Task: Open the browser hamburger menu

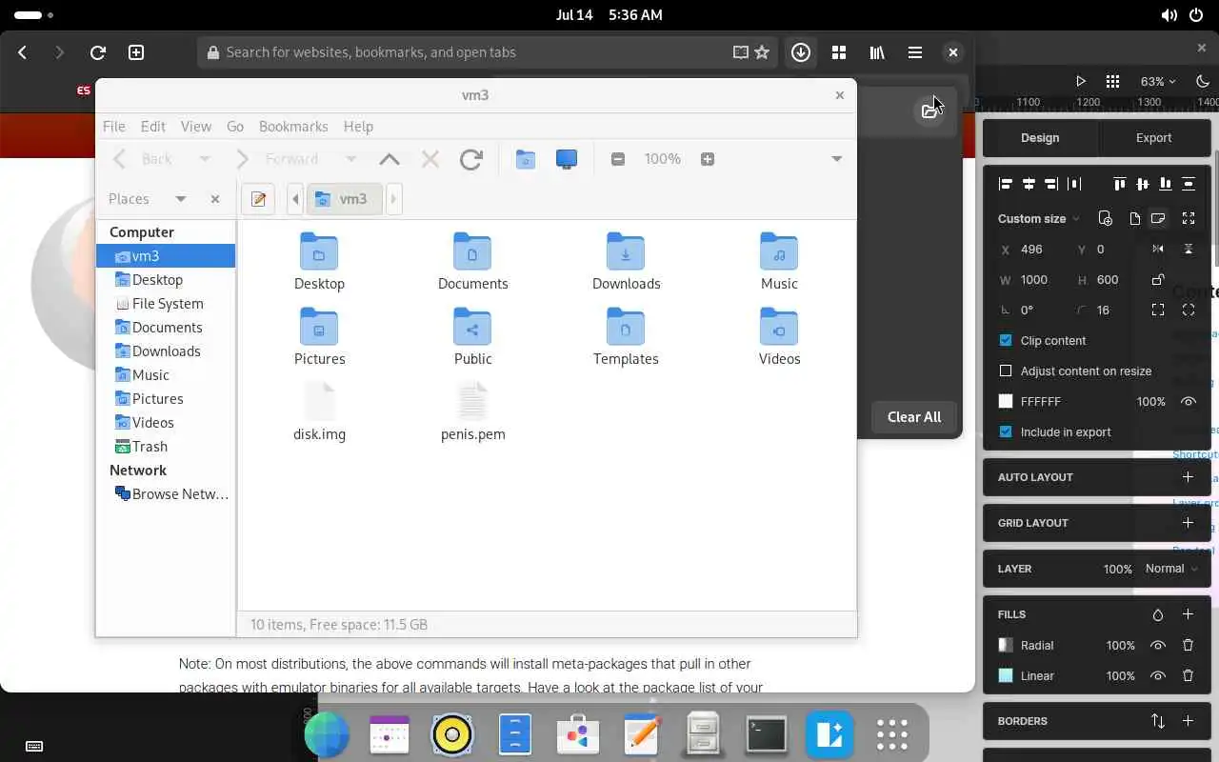Action: (915, 52)
